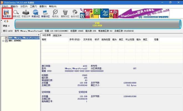This screenshot has width=183, height=111.
Task: Click the 文件系统 column header
Action: click(88, 39)
